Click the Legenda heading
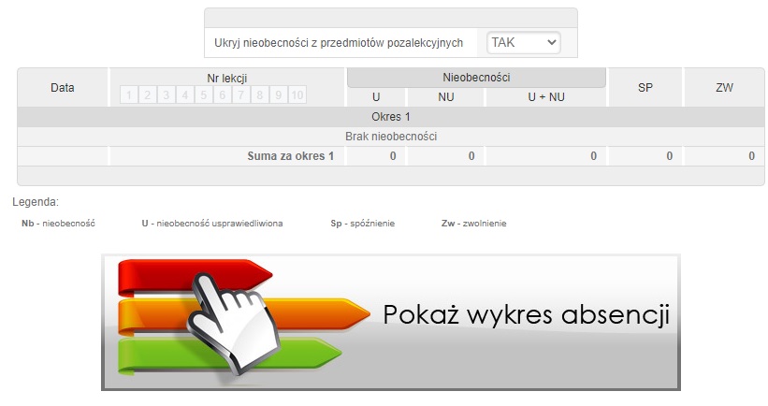The width and height of the screenshot is (768, 406). (x=36, y=202)
